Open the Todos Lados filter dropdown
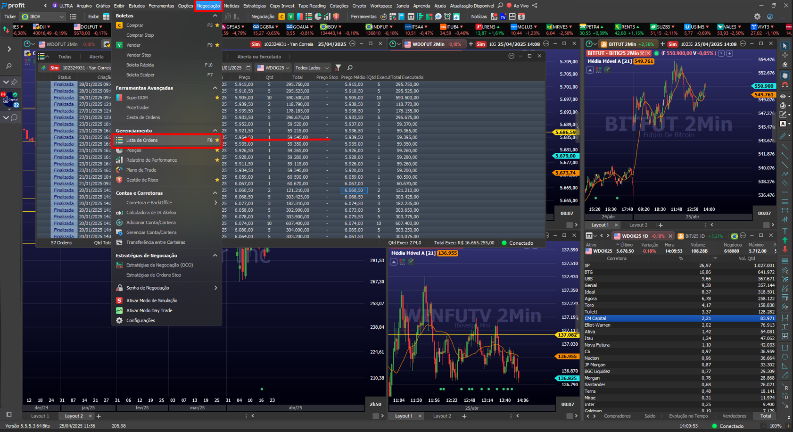 tap(312, 68)
